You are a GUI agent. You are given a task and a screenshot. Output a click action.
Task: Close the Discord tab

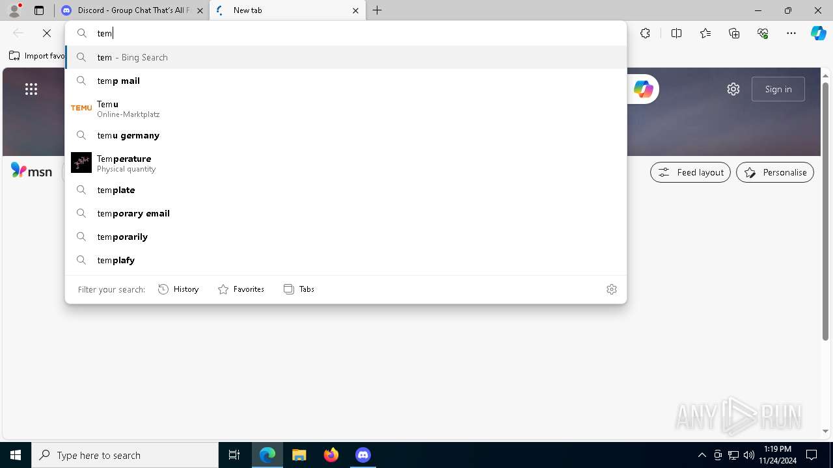coord(200,10)
